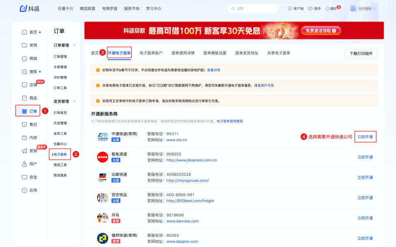Collapse the 订单管理 section chevron
The height and width of the screenshot is (247, 396).
[x=75, y=45]
